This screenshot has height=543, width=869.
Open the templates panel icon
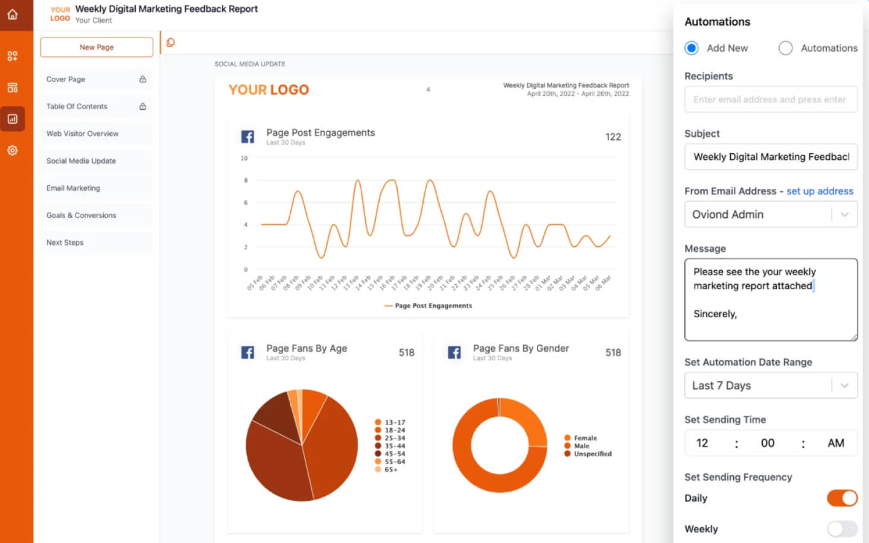coord(13,87)
